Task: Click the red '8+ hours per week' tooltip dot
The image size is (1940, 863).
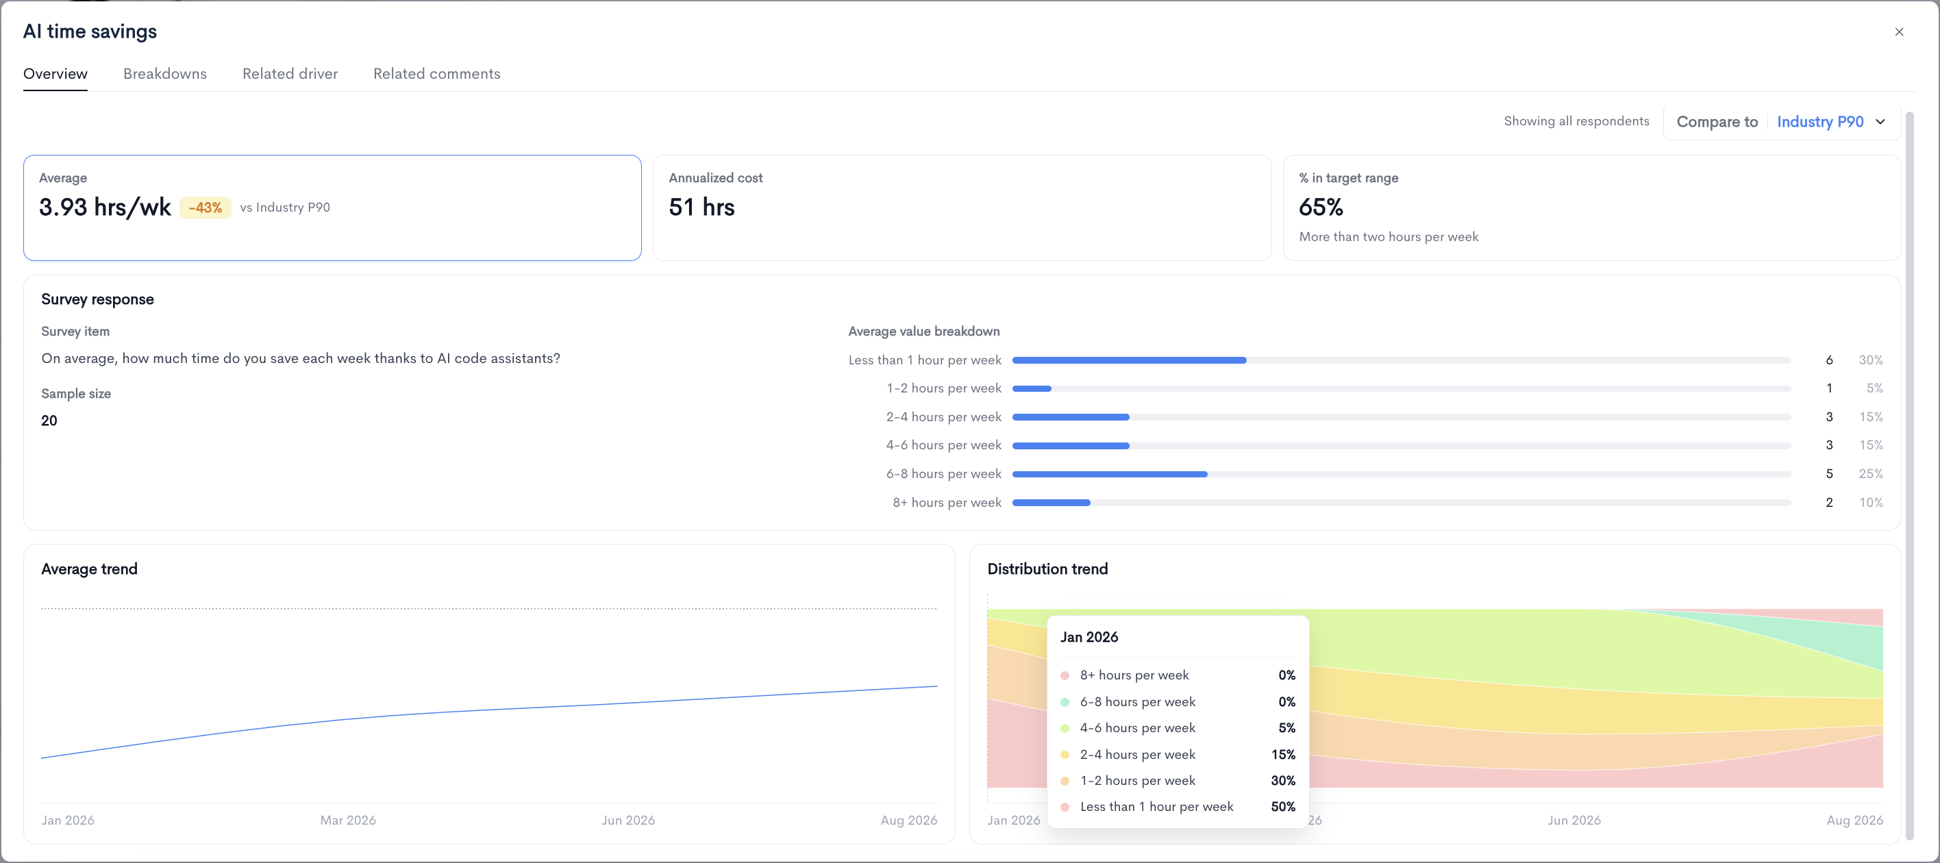Action: coord(1065,675)
